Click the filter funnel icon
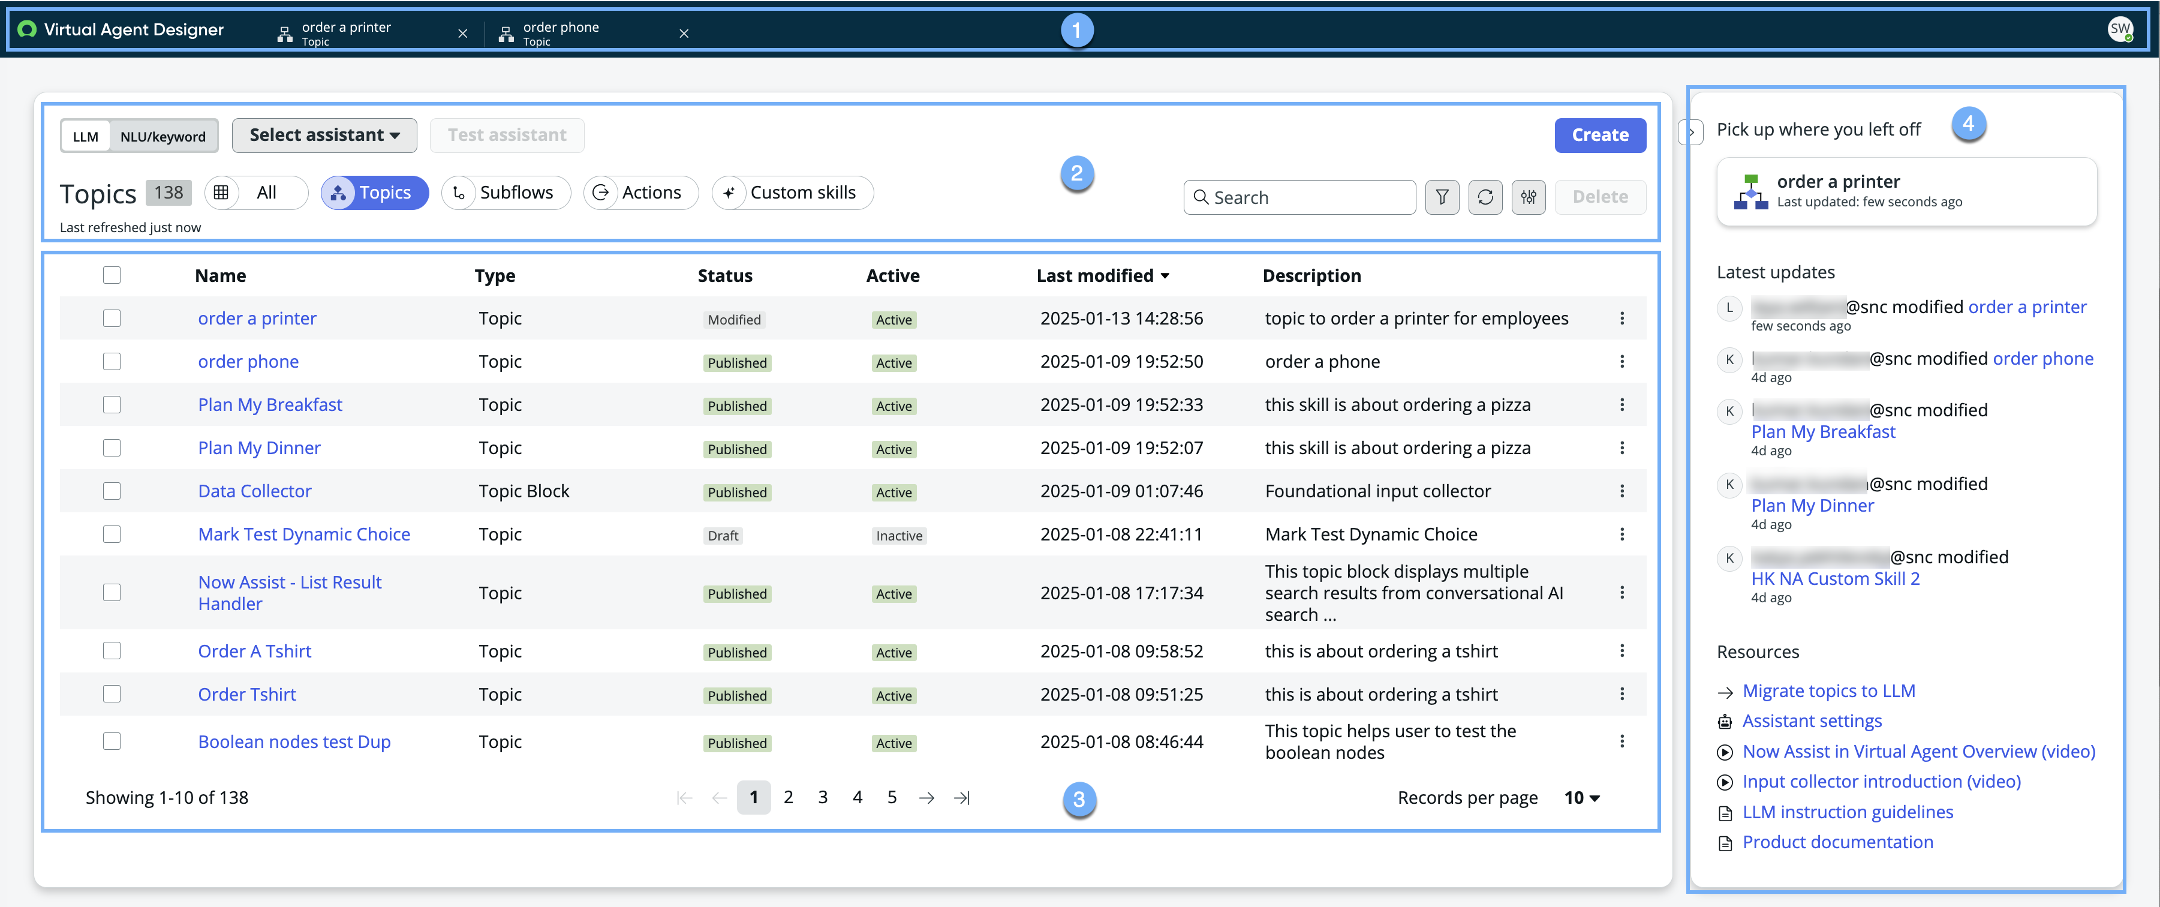The width and height of the screenshot is (2160, 907). pyautogui.click(x=1442, y=197)
